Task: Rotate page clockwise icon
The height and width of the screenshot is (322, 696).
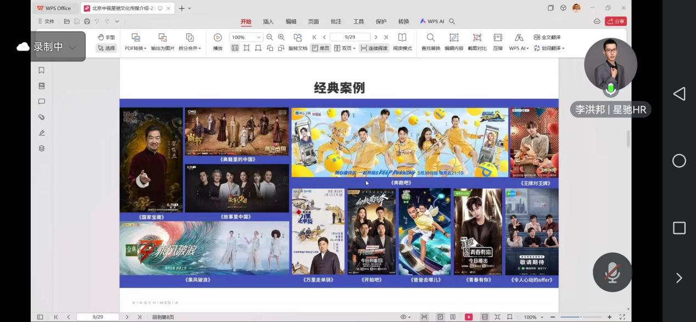Action: tap(281, 48)
